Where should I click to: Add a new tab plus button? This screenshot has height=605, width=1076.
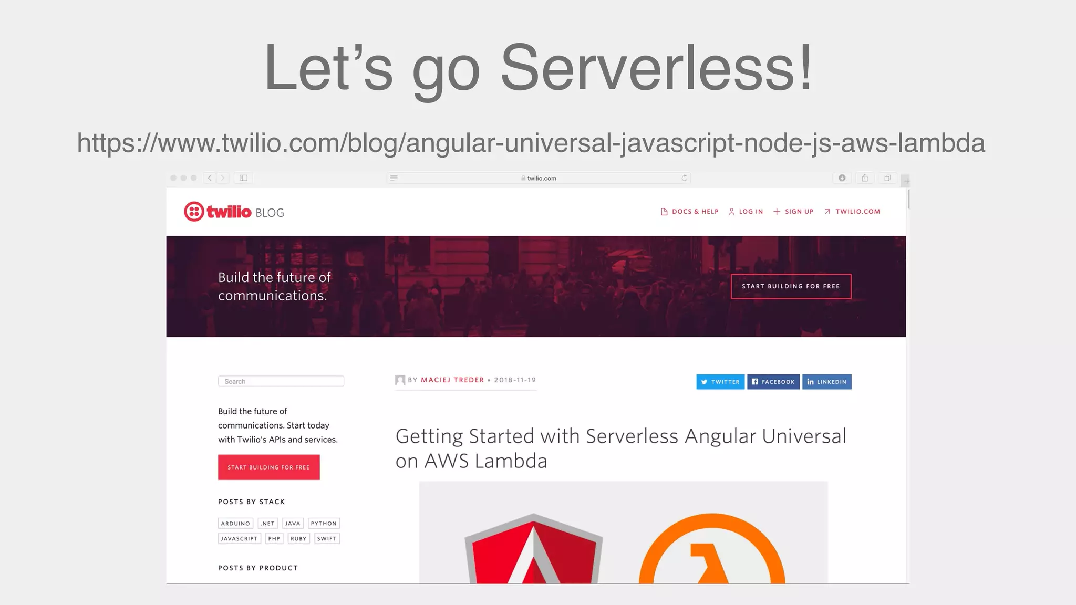(x=906, y=181)
